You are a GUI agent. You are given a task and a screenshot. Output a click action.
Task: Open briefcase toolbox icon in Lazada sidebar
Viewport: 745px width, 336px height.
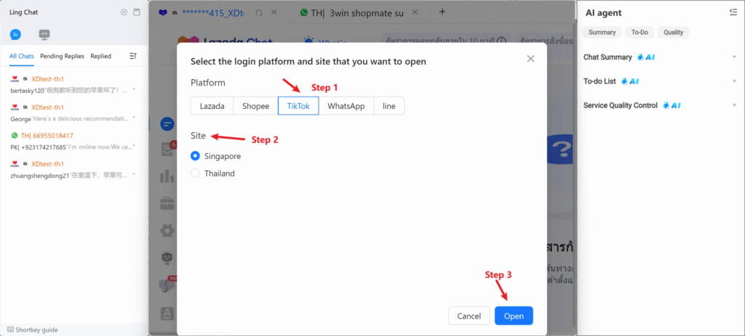pyautogui.click(x=167, y=204)
